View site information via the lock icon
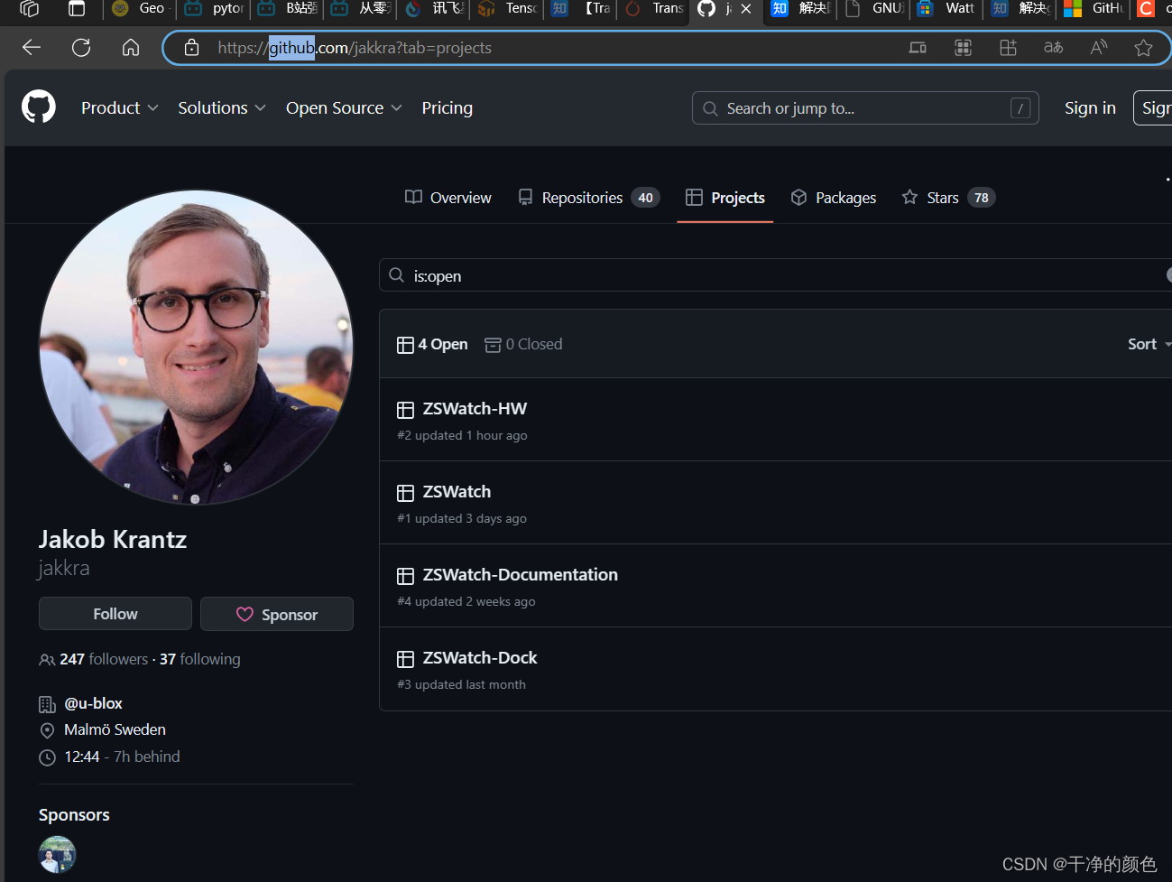Screen dimensions: 1172x882 [190, 47]
